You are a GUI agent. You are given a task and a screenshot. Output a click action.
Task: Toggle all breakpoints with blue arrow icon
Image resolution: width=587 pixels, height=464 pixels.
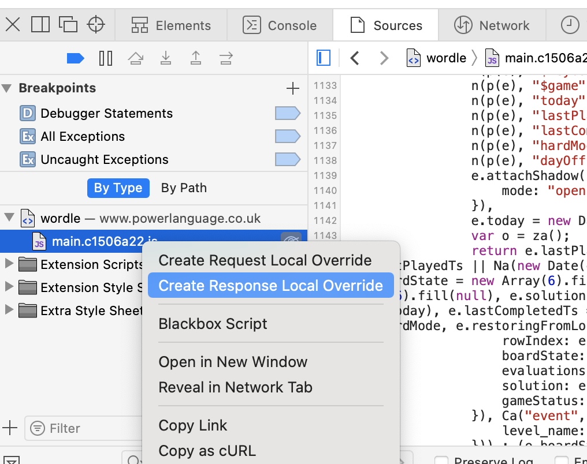[x=75, y=58]
